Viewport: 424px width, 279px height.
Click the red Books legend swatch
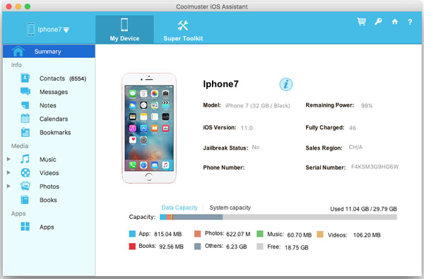click(132, 247)
